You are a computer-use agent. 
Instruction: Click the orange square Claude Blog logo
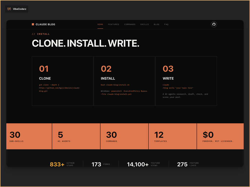(x=33, y=24)
